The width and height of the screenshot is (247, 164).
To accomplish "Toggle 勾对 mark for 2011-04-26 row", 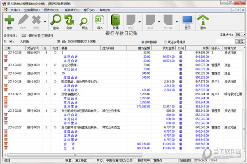I will click(55, 82).
